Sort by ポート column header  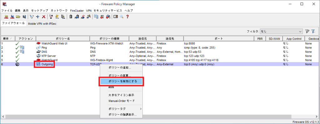218,38
